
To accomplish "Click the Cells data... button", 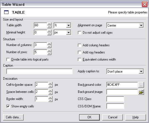I will [x=13, y=117].
